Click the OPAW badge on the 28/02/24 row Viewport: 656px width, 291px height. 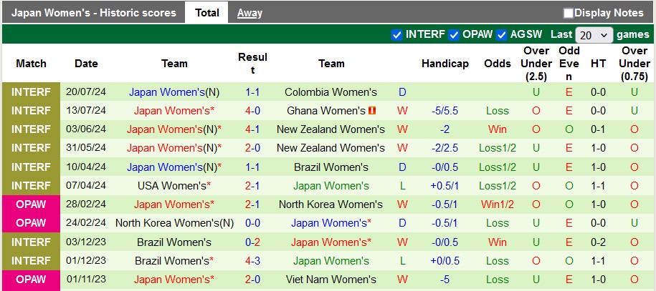[31, 204]
